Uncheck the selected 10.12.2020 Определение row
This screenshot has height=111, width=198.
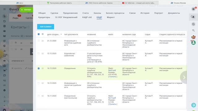pyautogui.click(x=39, y=68)
